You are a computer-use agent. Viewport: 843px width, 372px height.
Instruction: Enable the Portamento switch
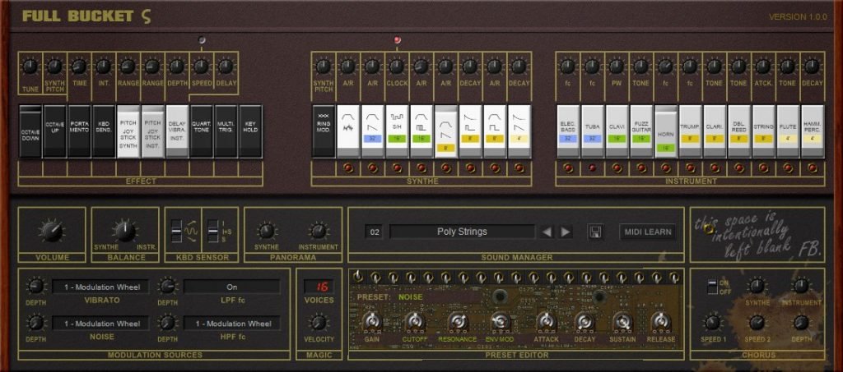[x=79, y=131]
